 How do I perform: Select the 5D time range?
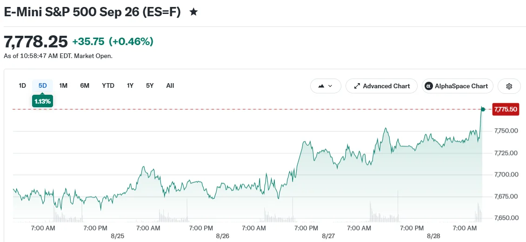tap(43, 85)
